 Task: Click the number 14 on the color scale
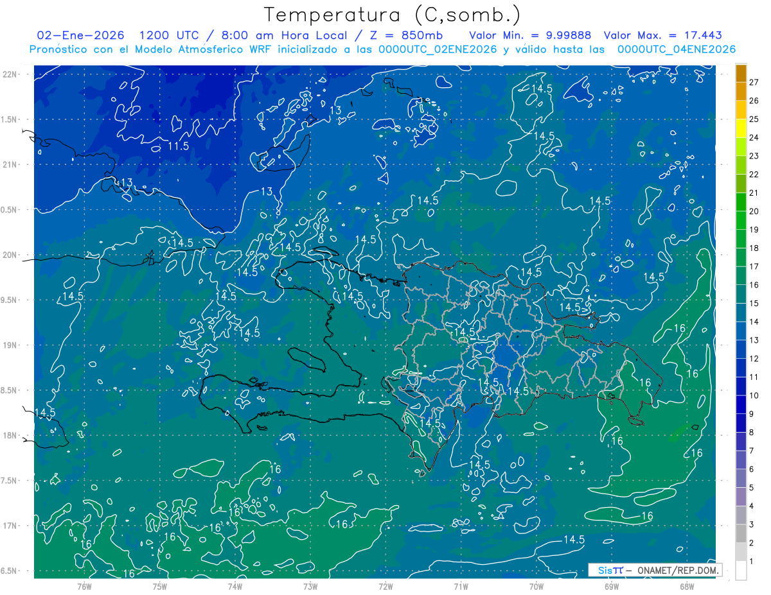coord(754,322)
